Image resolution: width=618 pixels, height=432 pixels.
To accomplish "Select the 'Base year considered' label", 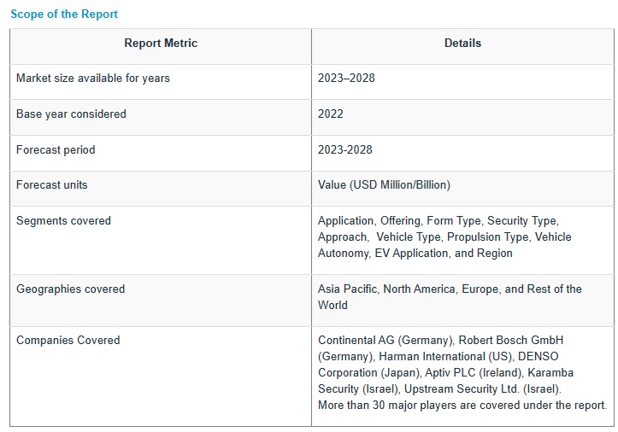I will (x=71, y=114).
